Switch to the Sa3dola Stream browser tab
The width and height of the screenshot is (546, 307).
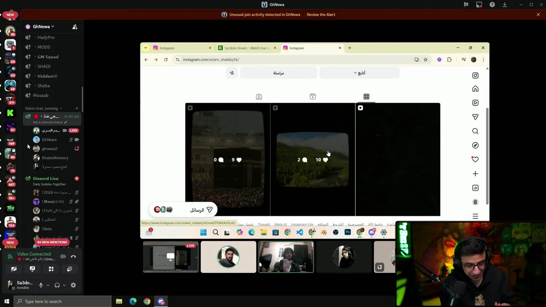(x=247, y=48)
